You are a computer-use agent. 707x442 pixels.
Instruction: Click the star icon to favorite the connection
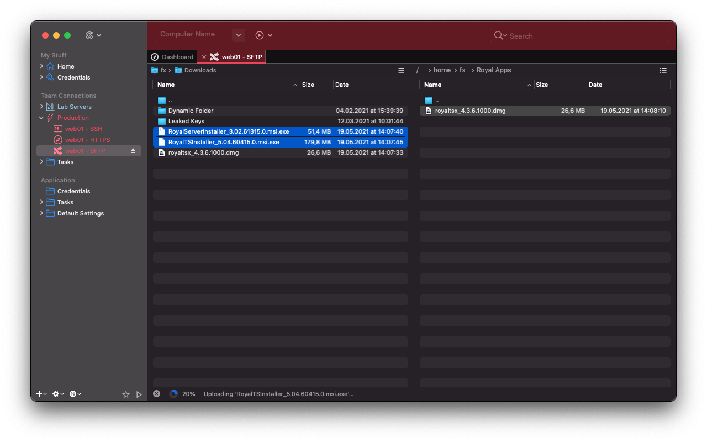(126, 394)
